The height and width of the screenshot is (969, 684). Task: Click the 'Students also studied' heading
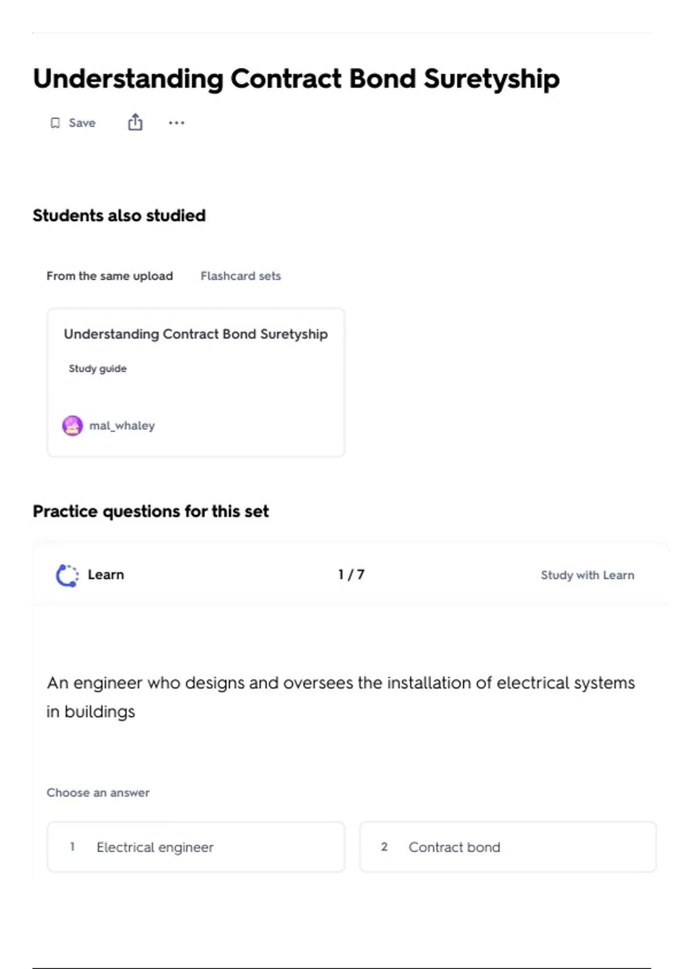119,215
